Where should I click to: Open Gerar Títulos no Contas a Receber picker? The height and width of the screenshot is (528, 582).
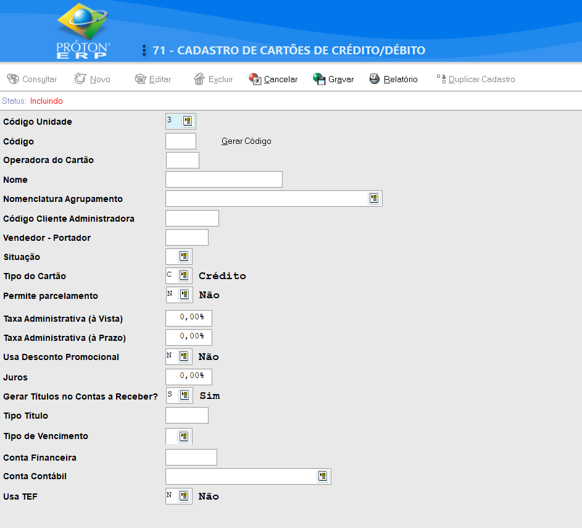pos(185,395)
